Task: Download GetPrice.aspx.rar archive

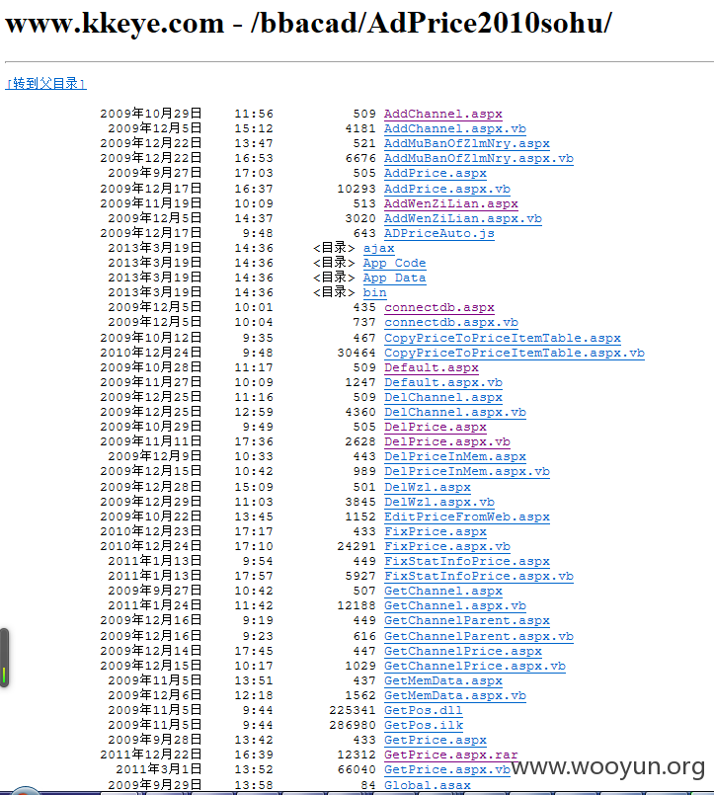Action: click(450, 755)
